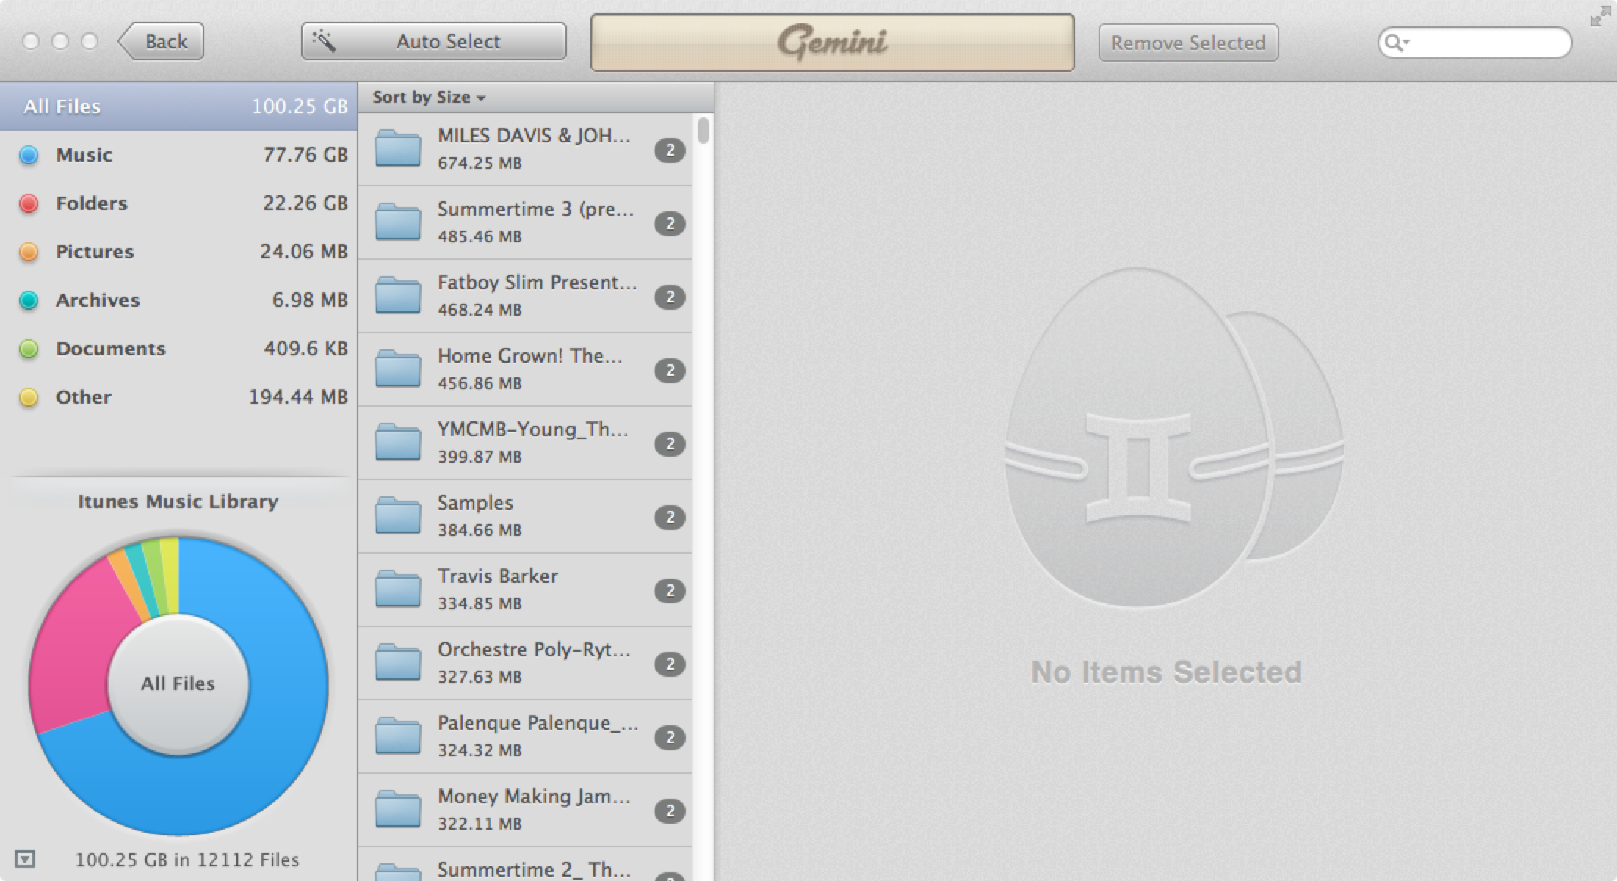Select the Folders category
Screen dimensions: 1617x881
178,203
